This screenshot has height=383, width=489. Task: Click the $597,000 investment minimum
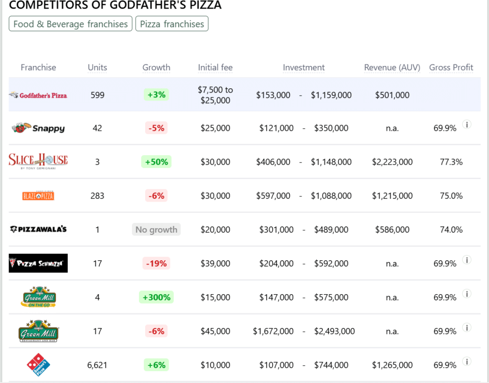click(273, 195)
